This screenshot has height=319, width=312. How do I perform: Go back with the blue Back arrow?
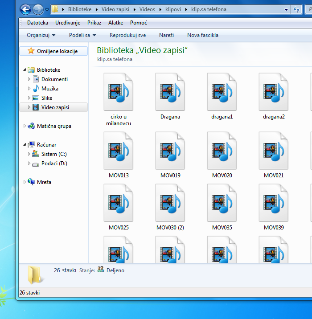pos(26,9)
